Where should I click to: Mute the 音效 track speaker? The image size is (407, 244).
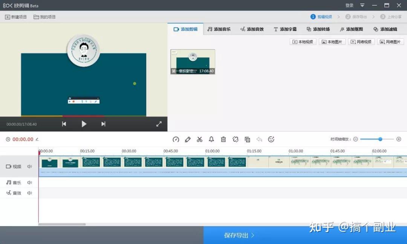pos(30,193)
